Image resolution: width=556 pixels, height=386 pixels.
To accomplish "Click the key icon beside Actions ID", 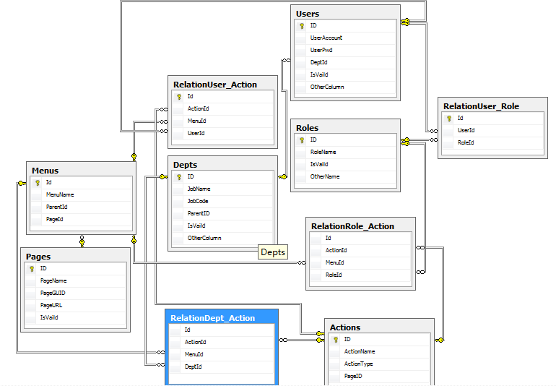I will pyautogui.click(x=336, y=340).
